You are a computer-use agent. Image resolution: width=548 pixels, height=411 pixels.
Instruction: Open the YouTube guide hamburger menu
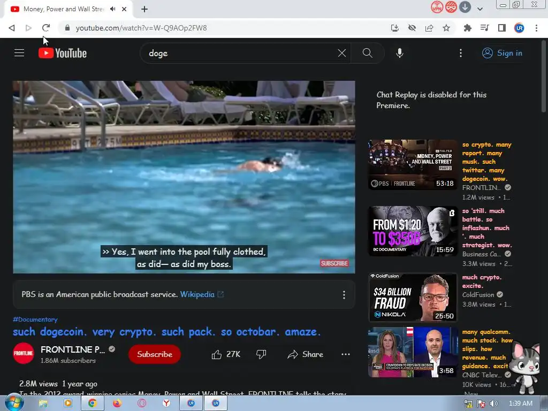click(19, 53)
